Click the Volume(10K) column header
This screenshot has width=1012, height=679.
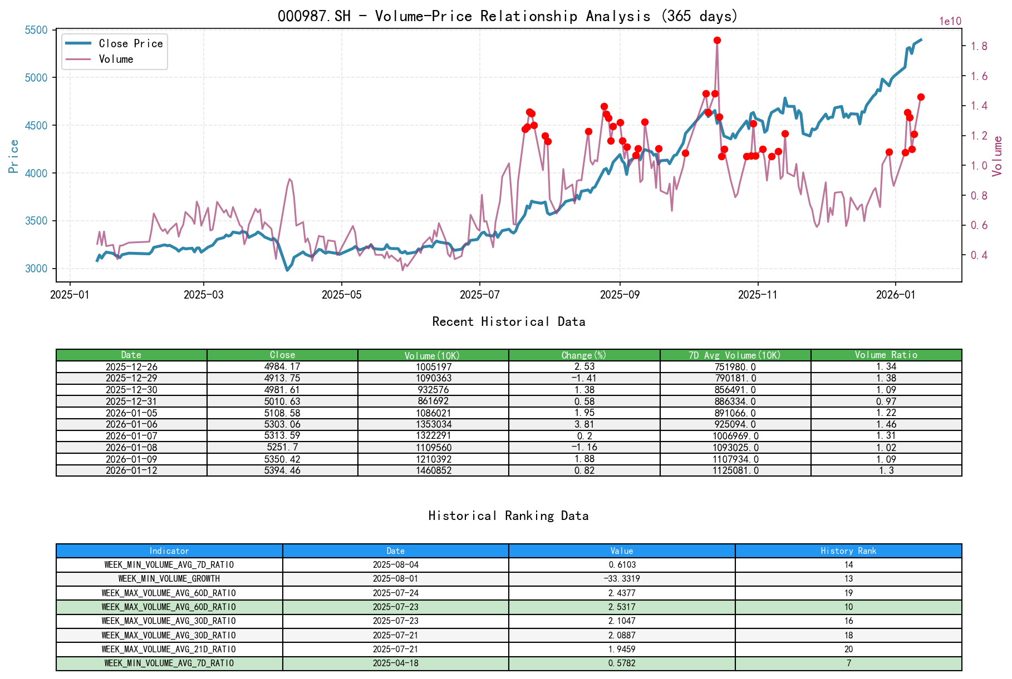433,355
